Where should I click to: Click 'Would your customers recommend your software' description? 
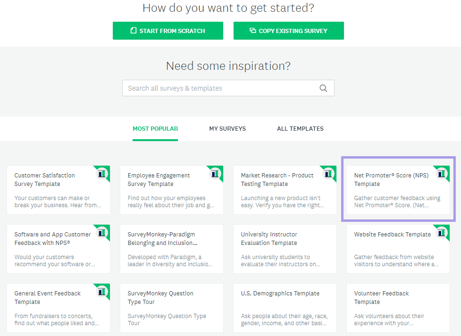tap(55, 261)
